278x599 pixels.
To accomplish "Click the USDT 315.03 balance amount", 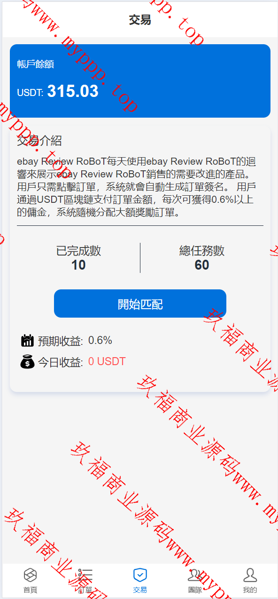I will 58,91.
